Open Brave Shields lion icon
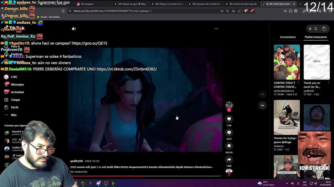334x187 pixels. tap(246, 11)
